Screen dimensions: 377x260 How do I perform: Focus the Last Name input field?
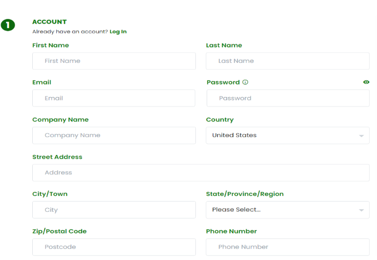pyautogui.click(x=287, y=61)
